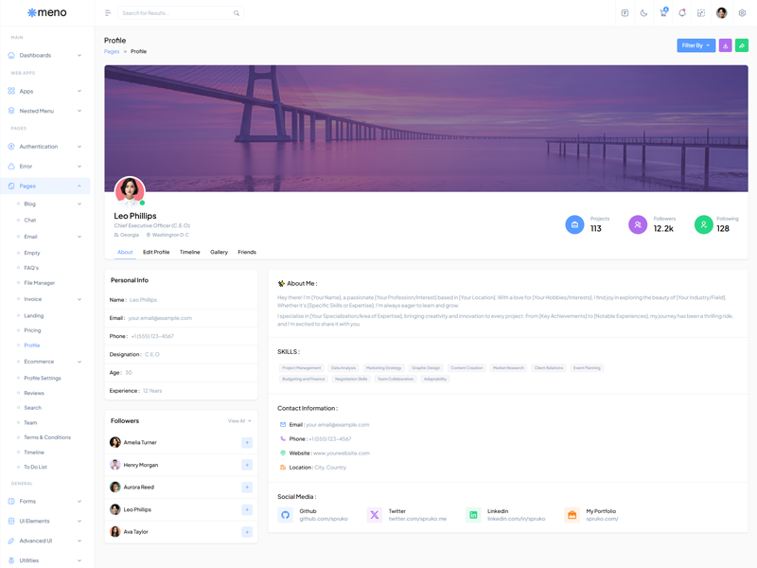
Task: Click the purple download button
Action: pyautogui.click(x=725, y=45)
